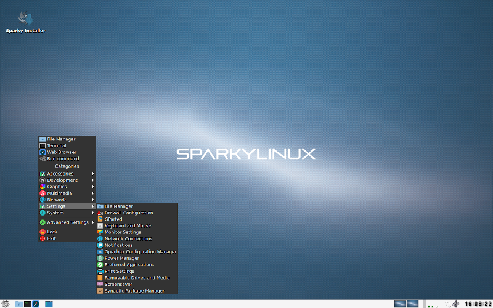The height and width of the screenshot is (308, 493).
Task: Expand the System category submenu
Action: pos(67,213)
